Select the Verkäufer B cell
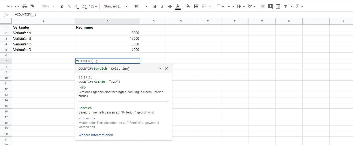Viewport: 353px width, 145px height. (44, 38)
